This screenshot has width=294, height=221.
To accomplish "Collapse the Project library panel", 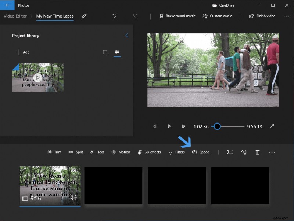I will click(127, 35).
